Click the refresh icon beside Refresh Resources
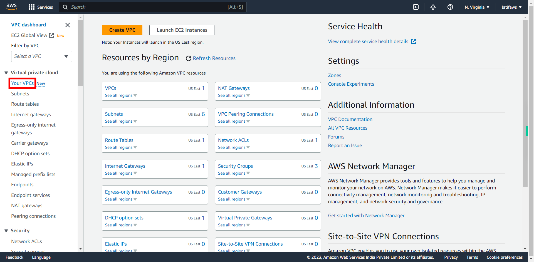Image resolution: width=534 pixels, height=262 pixels. point(189,58)
